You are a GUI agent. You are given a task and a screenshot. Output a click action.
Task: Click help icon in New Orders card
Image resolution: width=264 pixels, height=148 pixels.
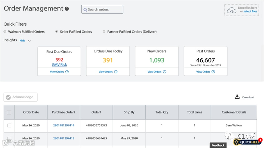pyautogui.click(x=165, y=72)
